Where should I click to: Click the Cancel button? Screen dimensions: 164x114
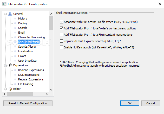pyautogui.click(x=151, y=103)
